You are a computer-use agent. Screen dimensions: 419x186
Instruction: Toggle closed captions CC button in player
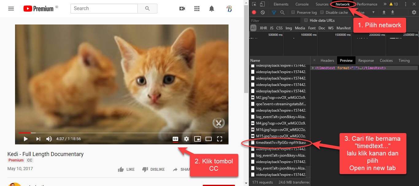tap(175, 139)
